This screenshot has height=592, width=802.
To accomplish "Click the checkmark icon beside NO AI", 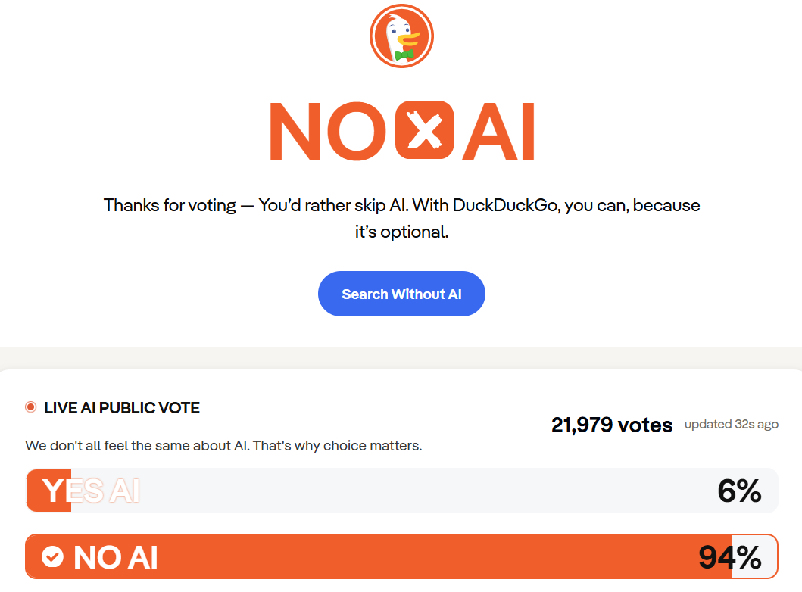I will click(52, 557).
